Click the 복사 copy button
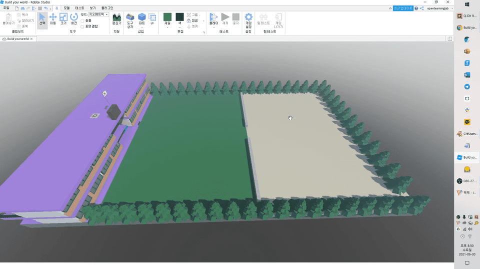Viewport: 480px width, 269px height. [x=22, y=15]
